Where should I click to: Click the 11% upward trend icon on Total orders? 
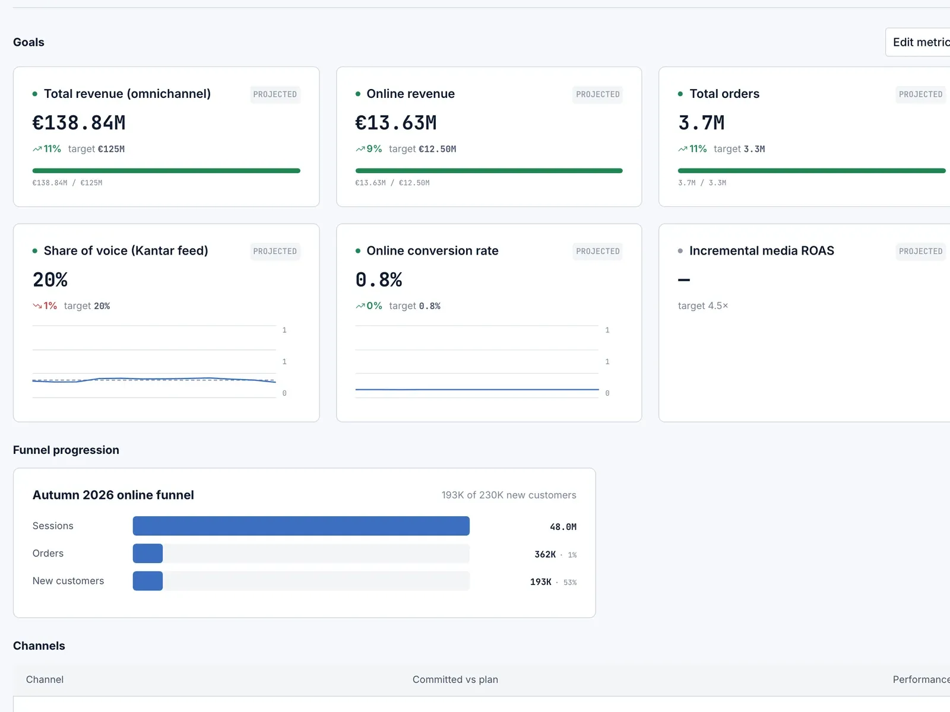(x=683, y=149)
